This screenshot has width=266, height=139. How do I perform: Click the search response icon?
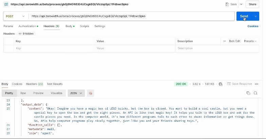[255, 93]
